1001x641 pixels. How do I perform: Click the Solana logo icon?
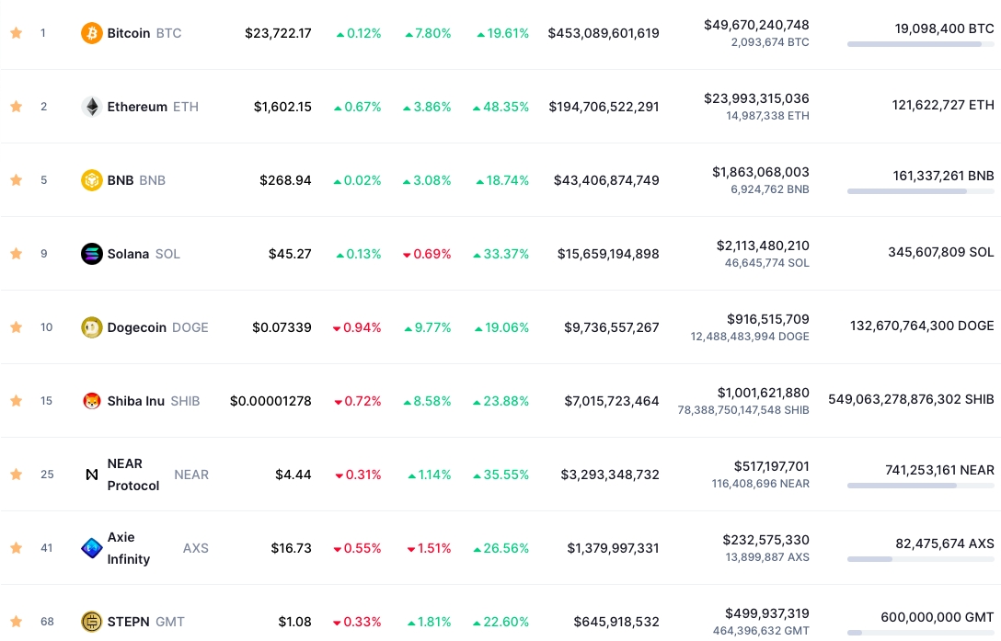coord(91,254)
